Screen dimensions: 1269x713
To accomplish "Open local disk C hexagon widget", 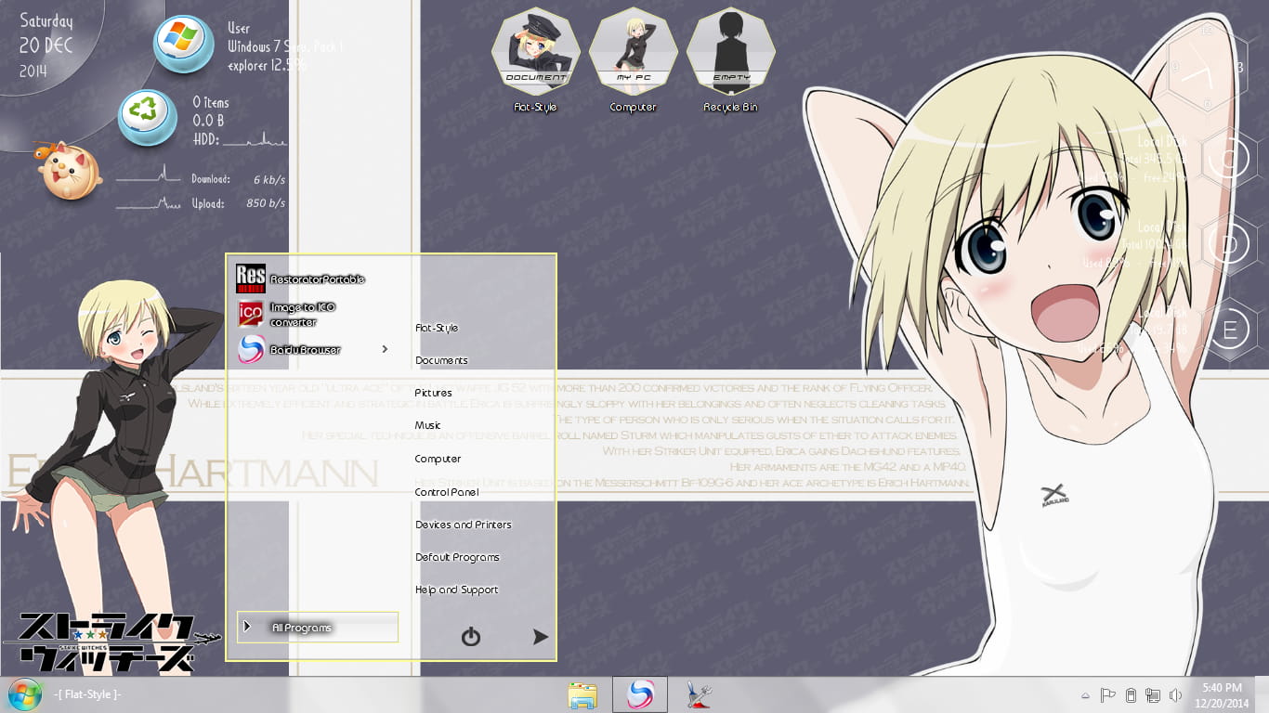I will click(1229, 158).
